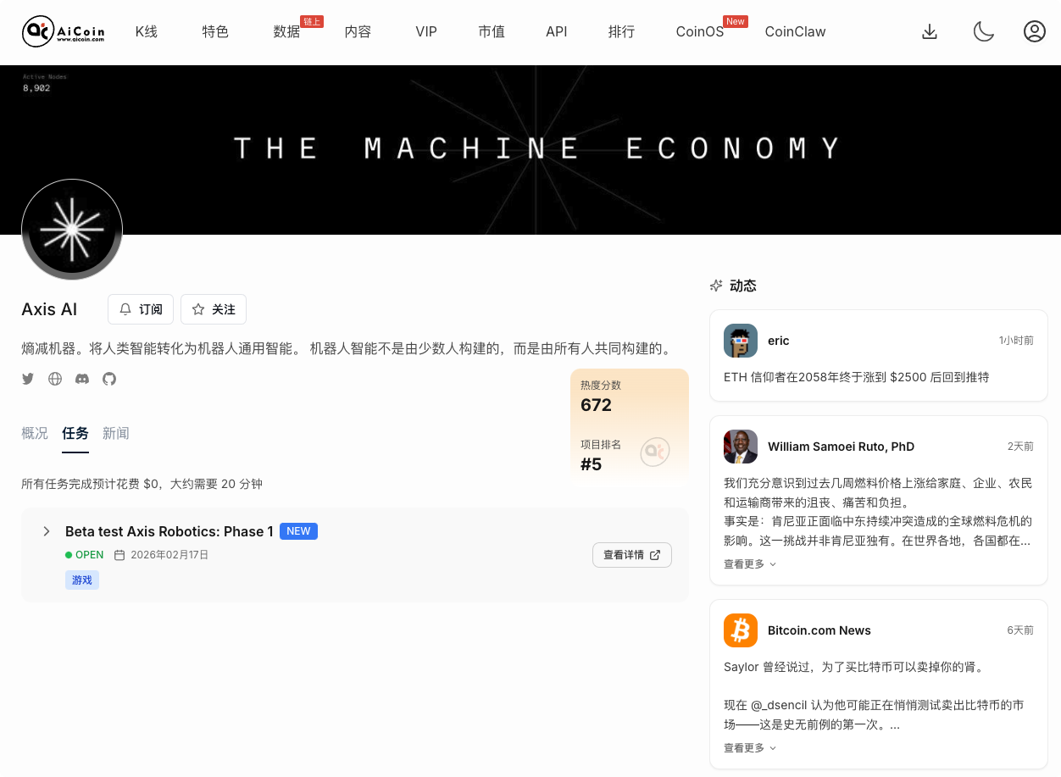The width and height of the screenshot is (1061, 777).
Task: Open the CoinOS menu item
Action: (700, 31)
